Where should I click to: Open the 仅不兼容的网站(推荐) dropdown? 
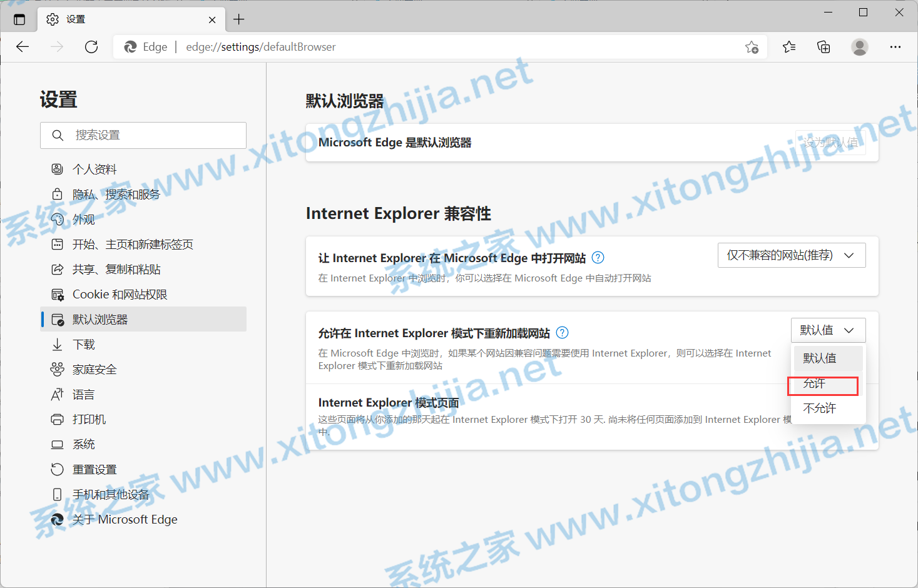coord(791,255)
